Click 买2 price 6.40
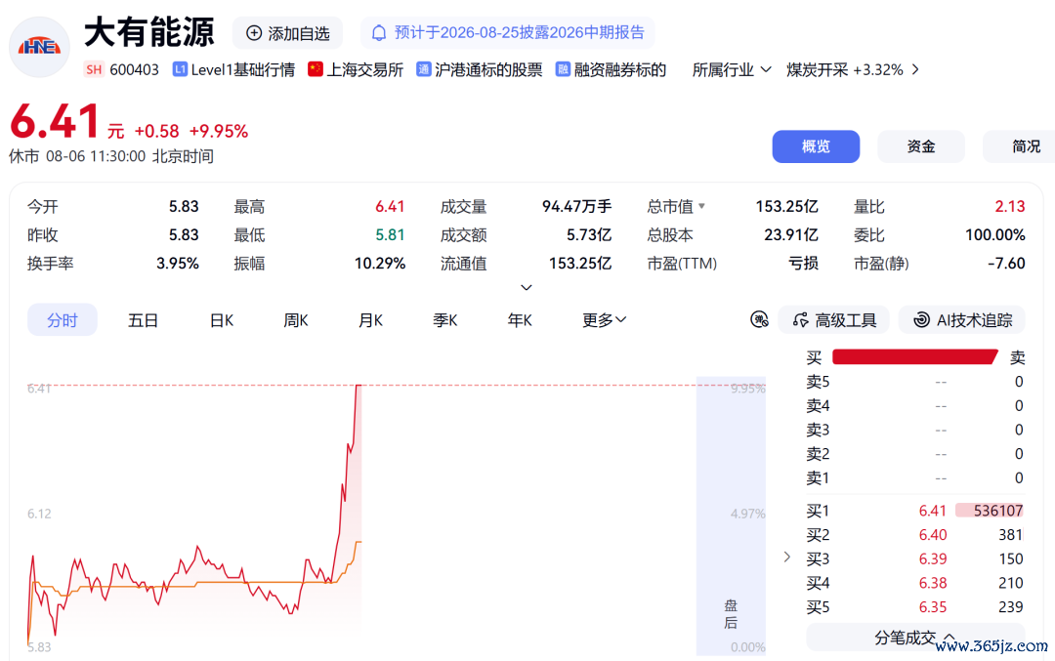The image size is (1055, 661). 933,535
